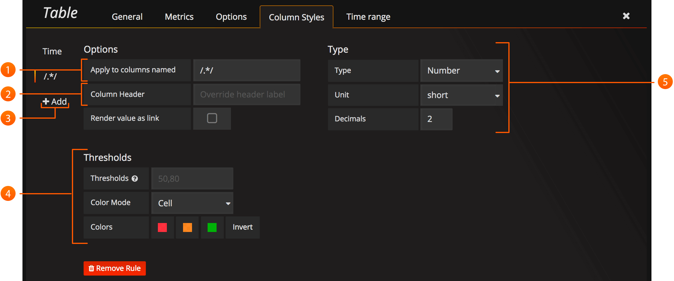674x281 pixels.
Task: Pick the orange threshold color swatch
Action: point(187,227)
